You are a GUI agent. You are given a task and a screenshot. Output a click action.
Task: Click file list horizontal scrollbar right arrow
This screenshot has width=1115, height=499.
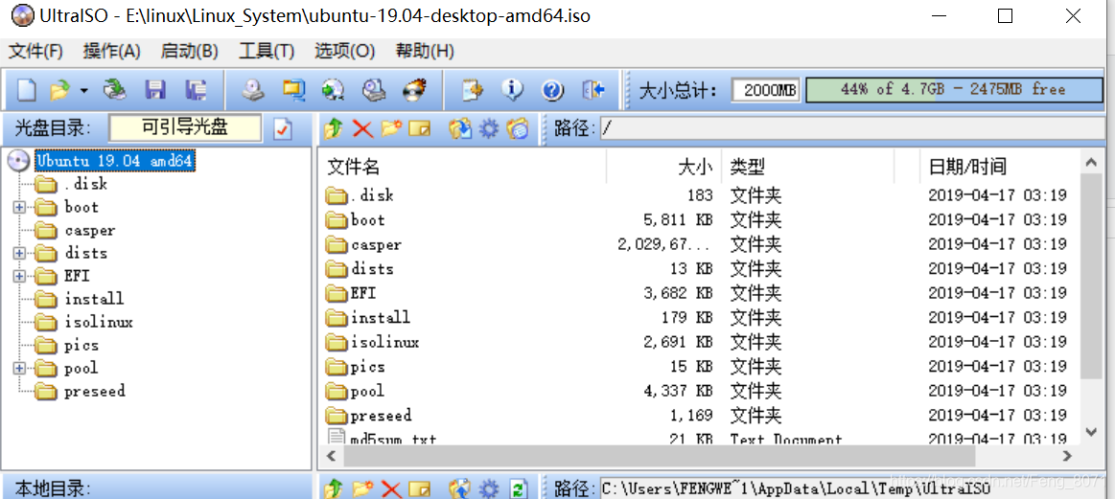tap(1067, 456)
